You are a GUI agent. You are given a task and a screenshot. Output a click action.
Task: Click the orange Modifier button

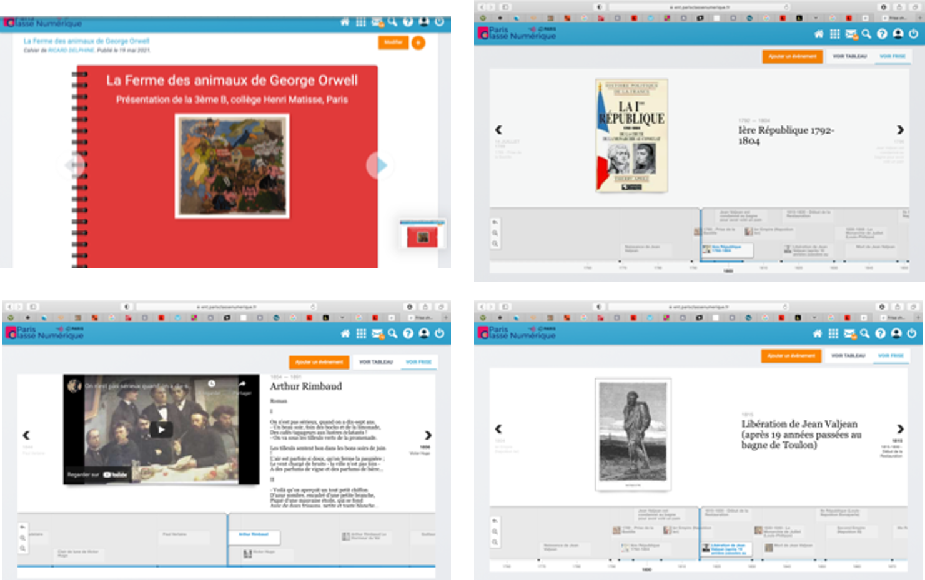(x=393, y=42)
